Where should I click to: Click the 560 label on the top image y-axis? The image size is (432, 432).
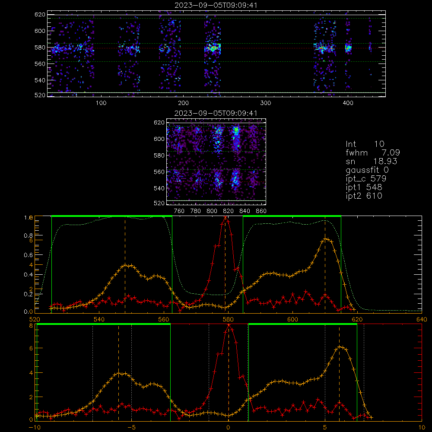(x=40, y=64)
